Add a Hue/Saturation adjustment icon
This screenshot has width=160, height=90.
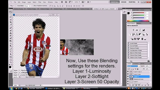pyautogui.click(x=134, y=34)
